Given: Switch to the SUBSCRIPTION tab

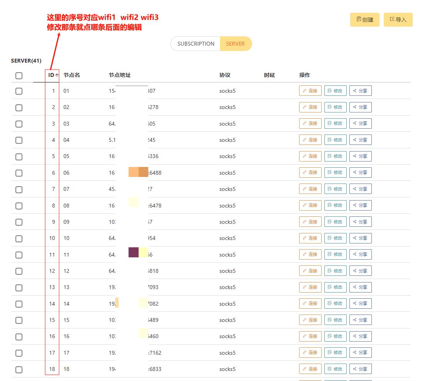Looking at the screenshot, I should (195, 44).
